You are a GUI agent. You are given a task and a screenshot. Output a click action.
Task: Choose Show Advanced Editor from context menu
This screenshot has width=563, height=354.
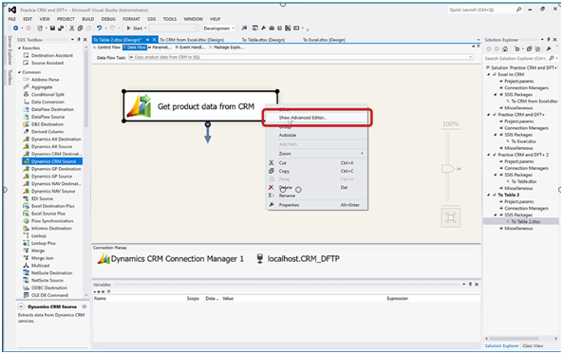point(317,118)
